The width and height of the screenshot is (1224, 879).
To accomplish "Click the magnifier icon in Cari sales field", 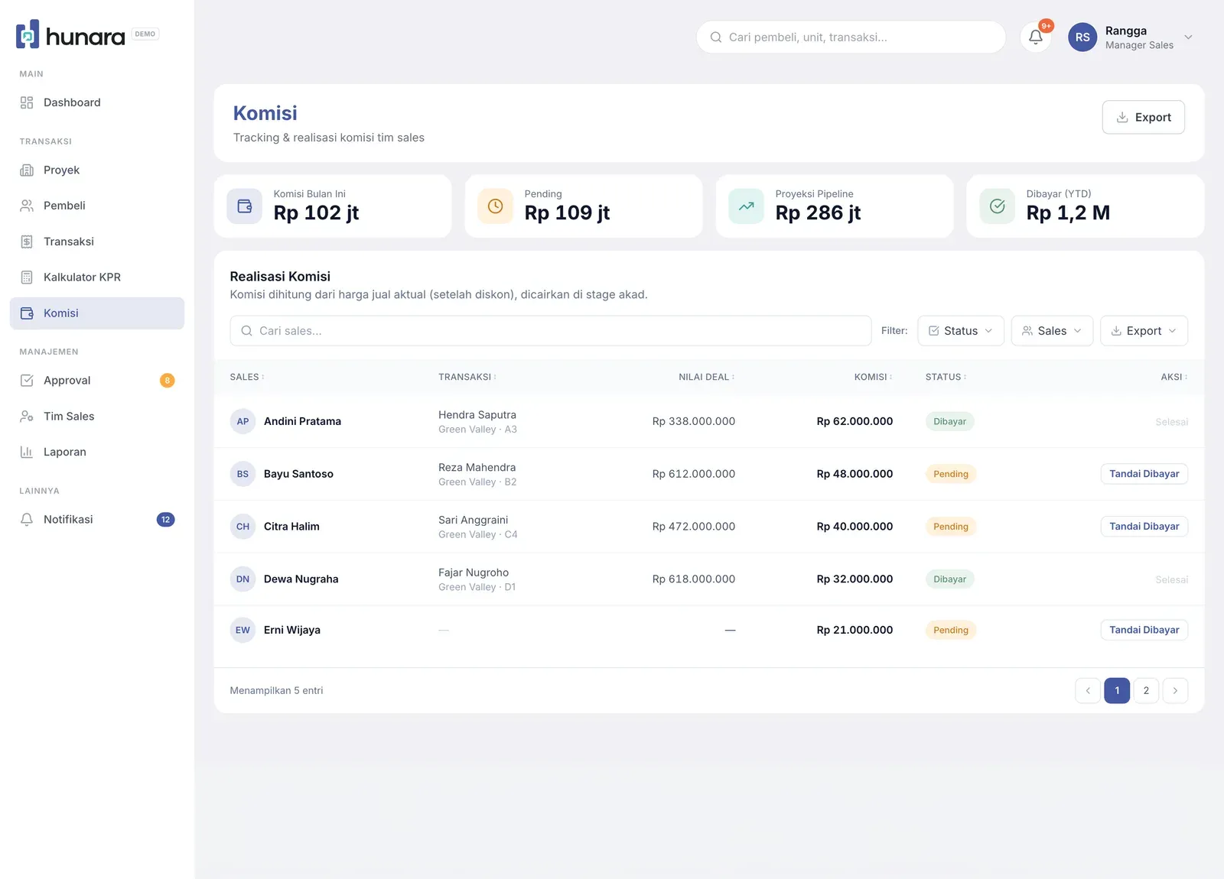I will [x=246, y=331].
